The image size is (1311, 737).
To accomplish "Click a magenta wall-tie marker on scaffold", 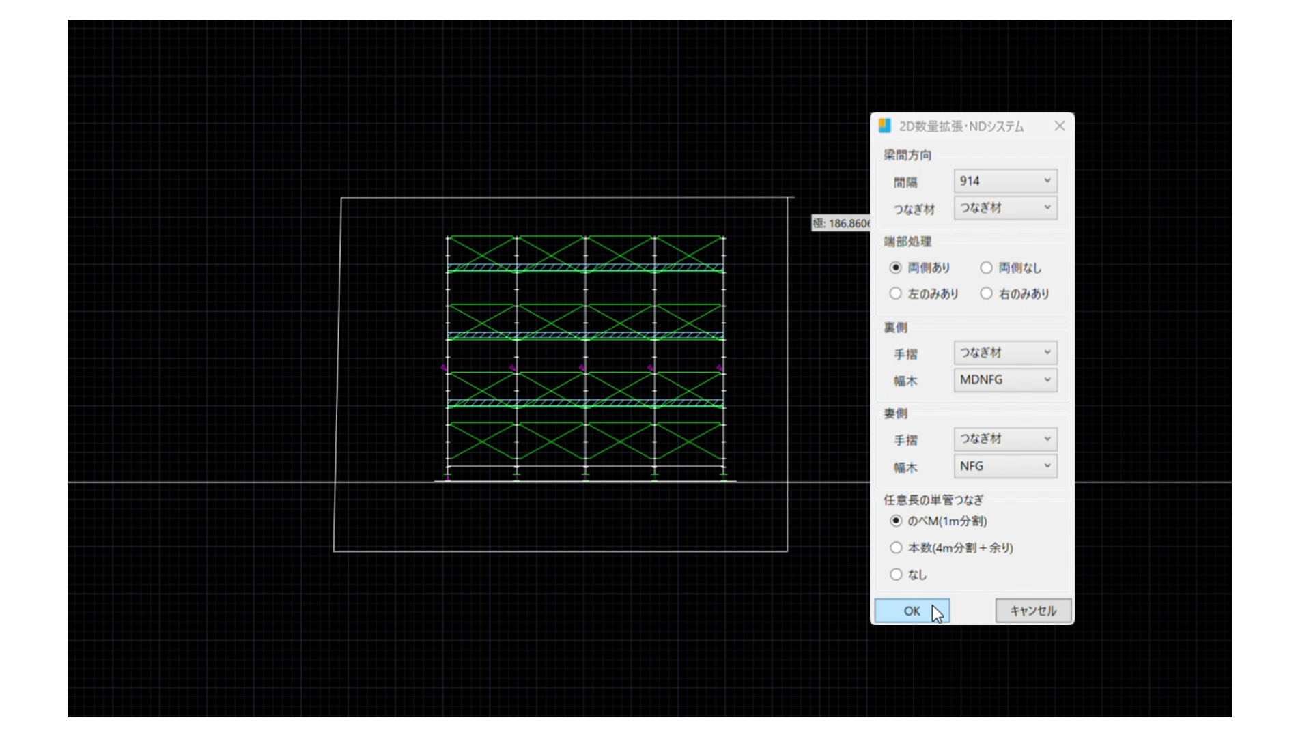I will 445,369.
